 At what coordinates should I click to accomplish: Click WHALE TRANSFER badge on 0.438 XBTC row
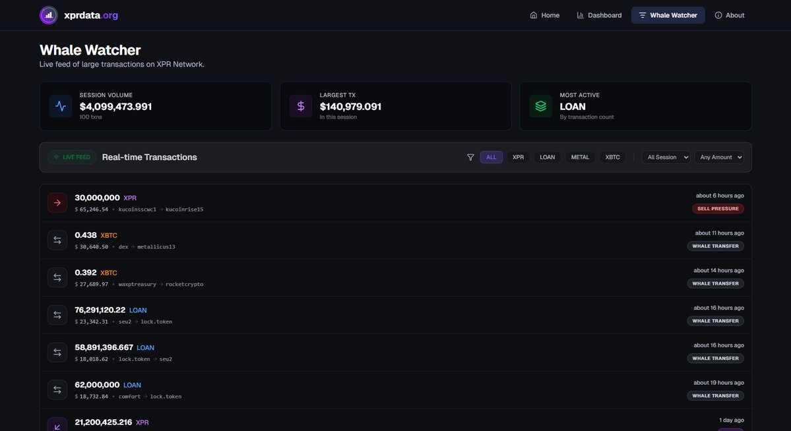tap(715, 246)
